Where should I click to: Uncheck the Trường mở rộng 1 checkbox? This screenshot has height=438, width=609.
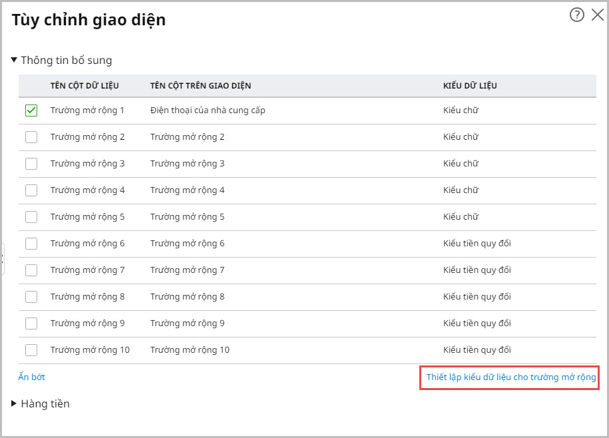[31, 110]
